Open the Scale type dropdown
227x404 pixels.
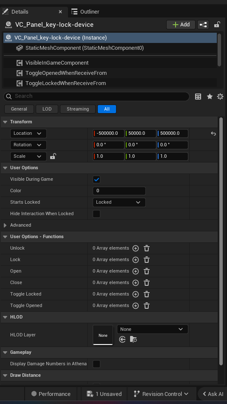(28, 156)
